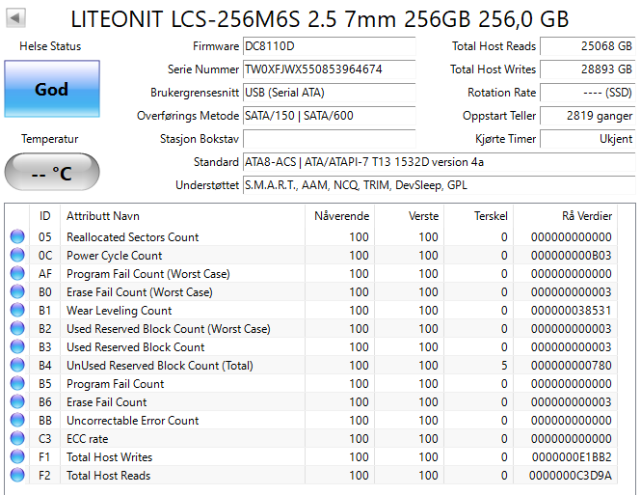Click the Nåverende column header
641x495 pixels.
click(x=339, y=216)
